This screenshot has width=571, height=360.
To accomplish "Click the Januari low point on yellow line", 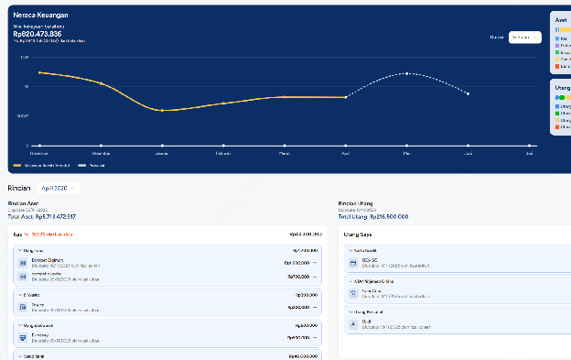I will pyautogui.click(x=162, y=110).
